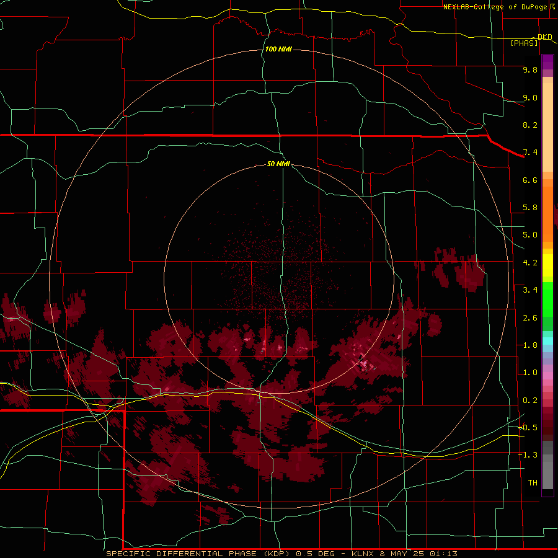Pick the purple segment atop the color bar
Screen dimensions: 558x558
pos(547,62)
